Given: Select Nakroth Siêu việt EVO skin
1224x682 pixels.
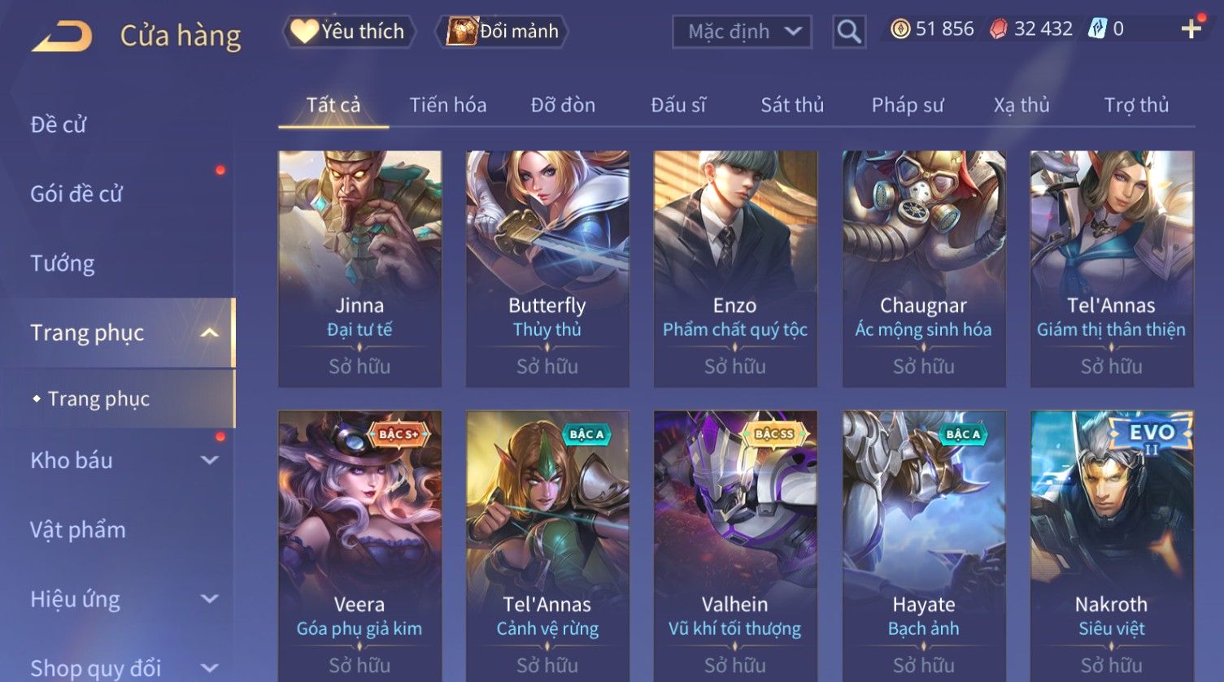Looking at the screenshot, I should click(1112, 546).
